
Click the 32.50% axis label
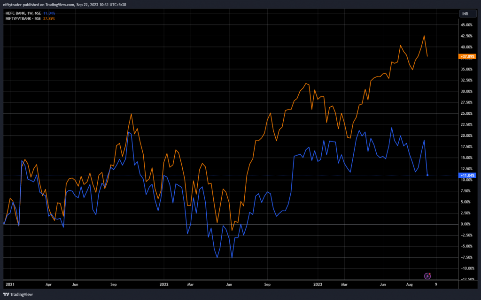pyautogui.click(x=466, y=80)
